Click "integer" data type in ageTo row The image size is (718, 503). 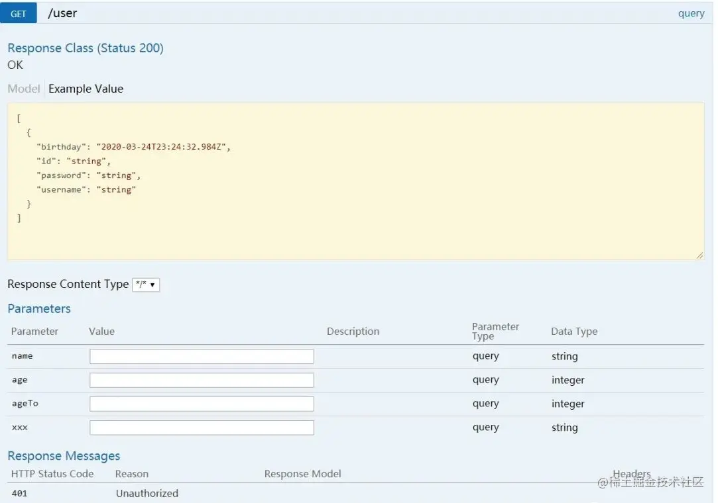point(568,404)
